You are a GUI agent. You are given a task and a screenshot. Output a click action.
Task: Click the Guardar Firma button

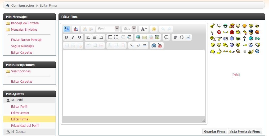click(215, 132)
